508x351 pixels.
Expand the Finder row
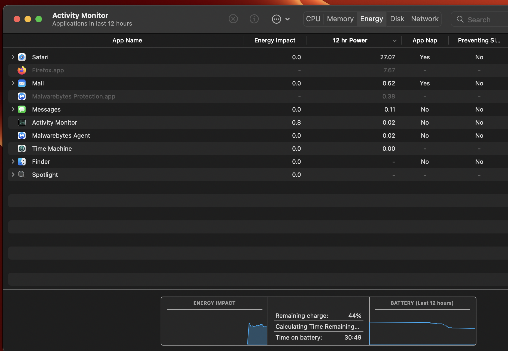click(x=13, y=161)
